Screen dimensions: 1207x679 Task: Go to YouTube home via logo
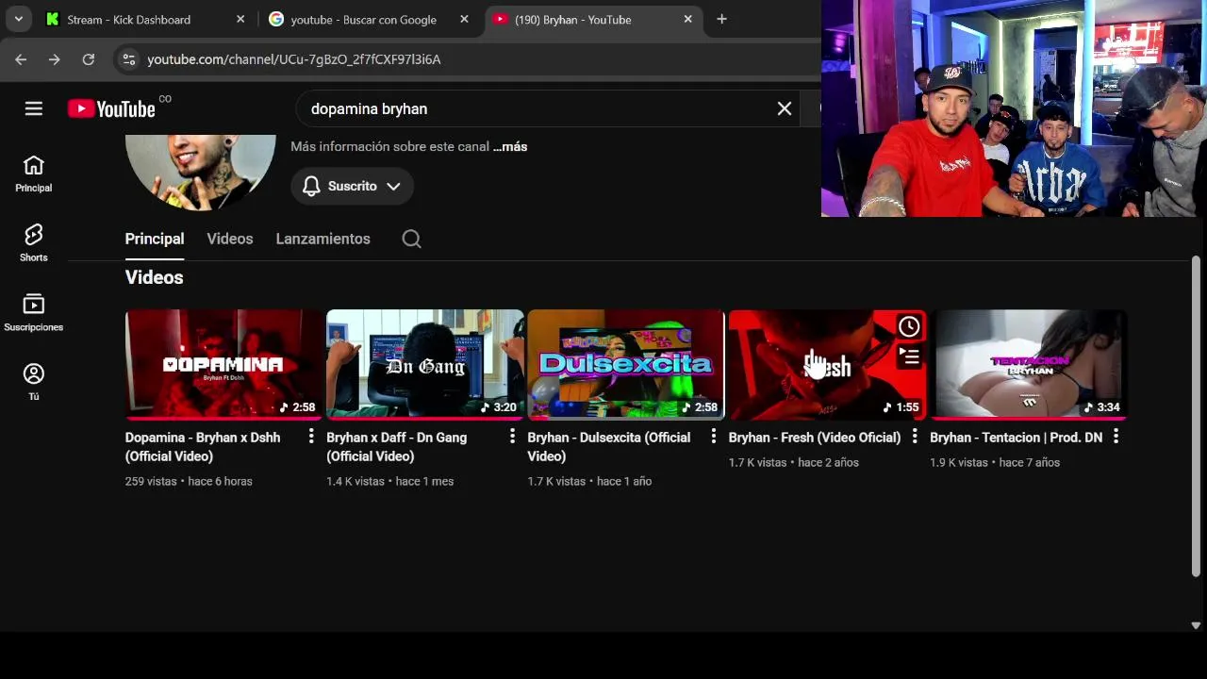111,108
